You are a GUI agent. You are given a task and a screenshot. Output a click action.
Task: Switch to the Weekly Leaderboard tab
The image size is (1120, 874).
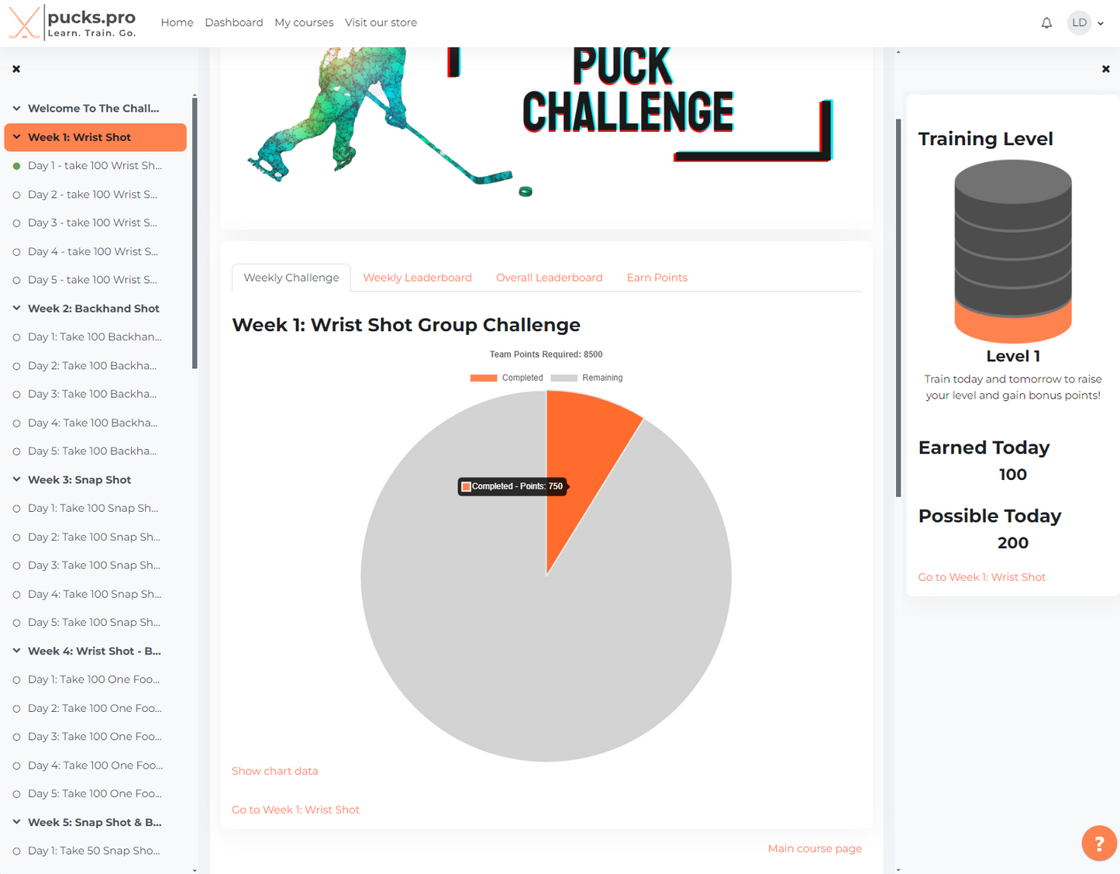(417, 278)
